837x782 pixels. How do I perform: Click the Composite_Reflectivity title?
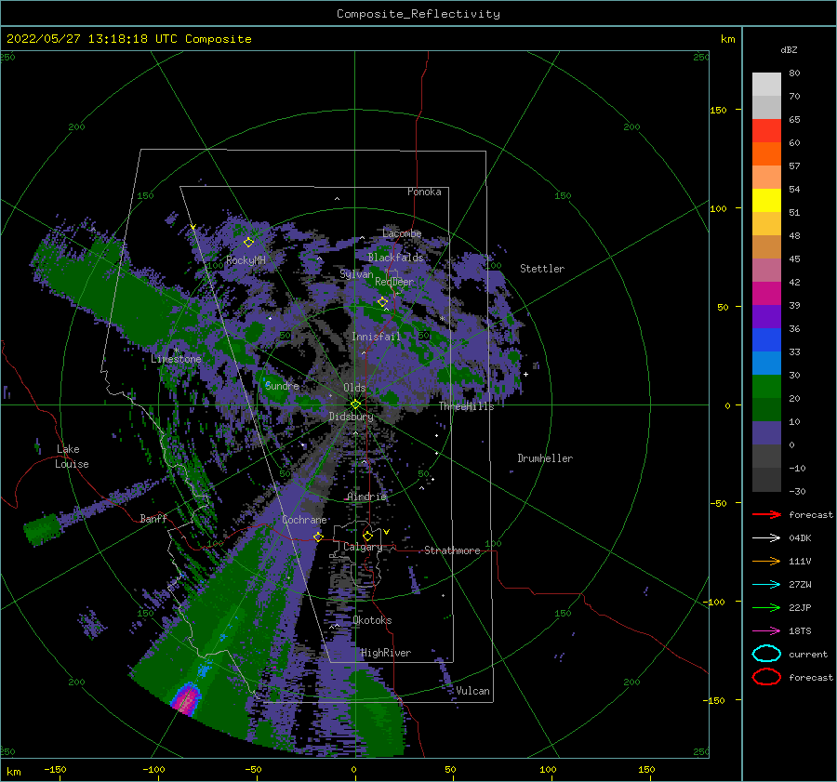click(418, 14)
